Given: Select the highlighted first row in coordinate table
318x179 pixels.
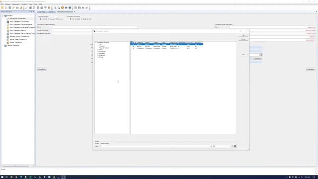Looking at the screenshot, I should pos(166,44).
